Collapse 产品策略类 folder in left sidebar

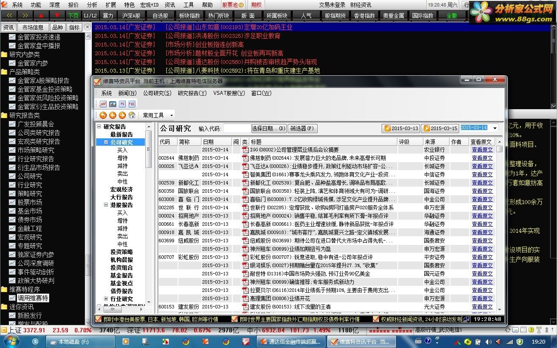[4, 72]
